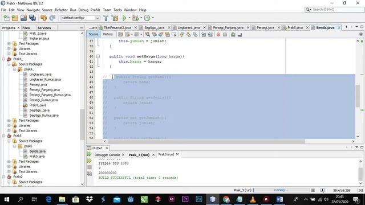
Task: Expand Prak5 Libraries node
Action: pyautogui.click(x=9, y=166)
